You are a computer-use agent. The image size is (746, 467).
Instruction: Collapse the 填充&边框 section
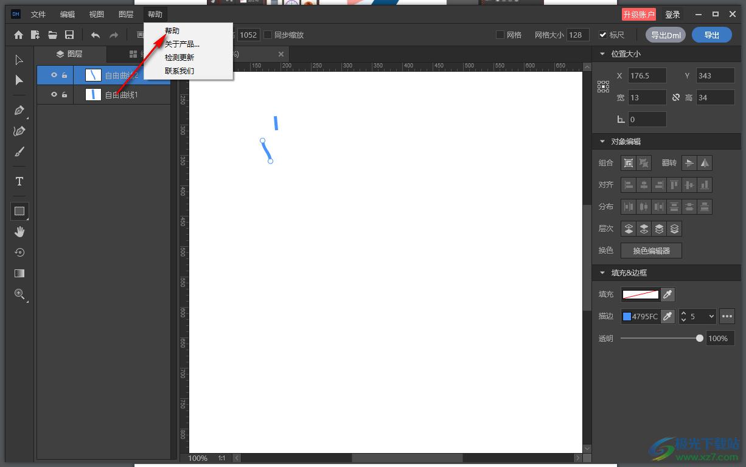pos(602,273)
